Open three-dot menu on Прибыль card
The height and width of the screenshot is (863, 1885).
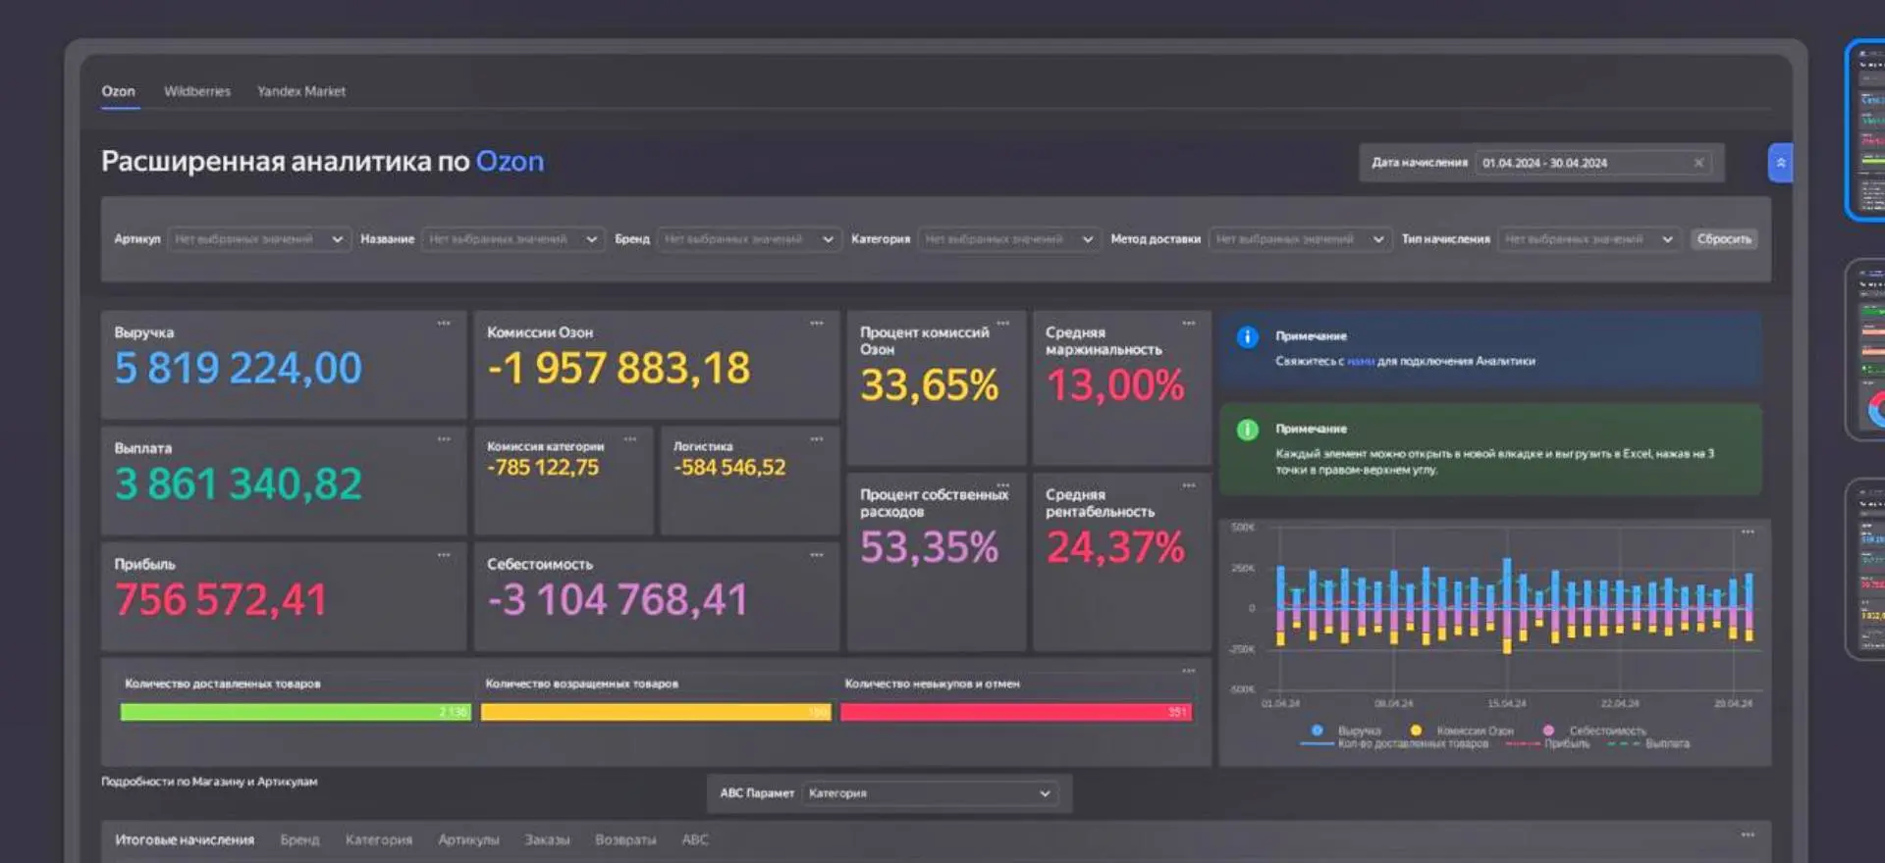[444, 554]
